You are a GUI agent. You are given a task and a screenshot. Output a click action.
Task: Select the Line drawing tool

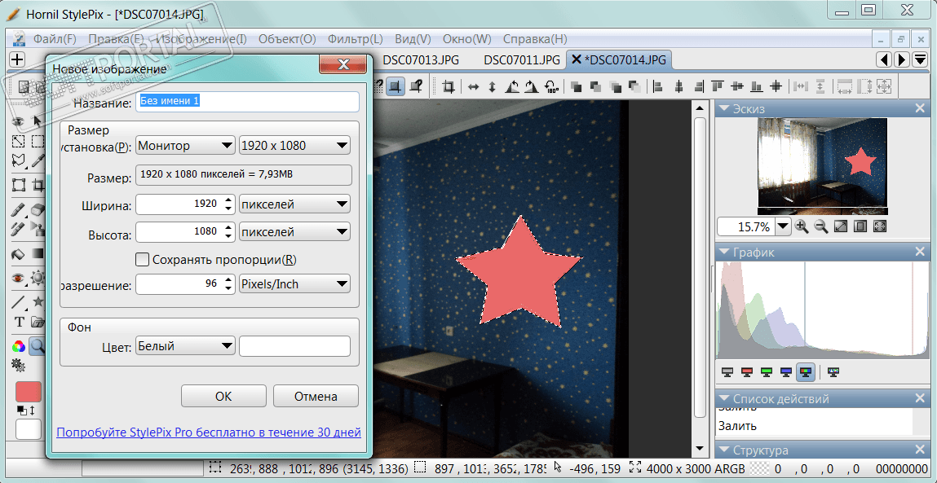point(18,301)
